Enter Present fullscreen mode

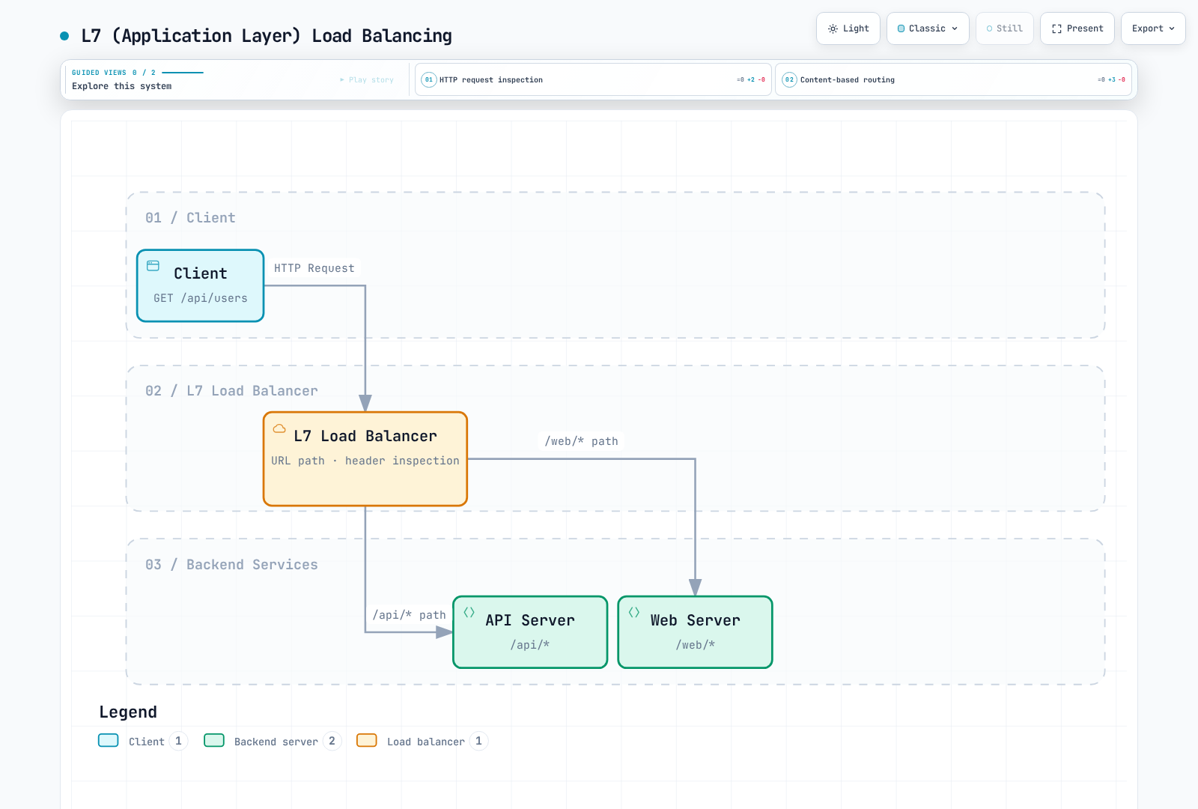pos(1077,28)
